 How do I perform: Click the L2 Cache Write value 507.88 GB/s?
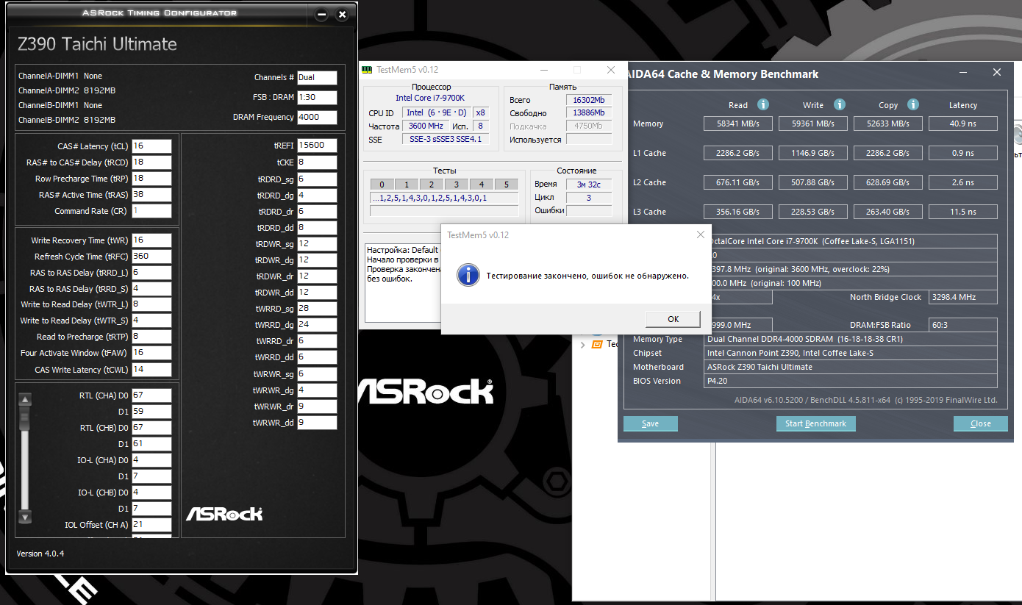813,182
